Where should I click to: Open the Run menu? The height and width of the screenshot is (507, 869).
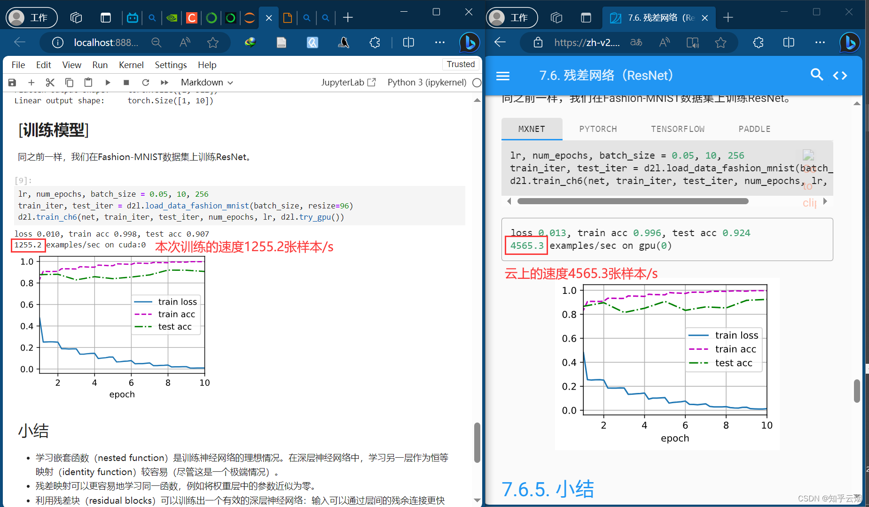(100, 65)
